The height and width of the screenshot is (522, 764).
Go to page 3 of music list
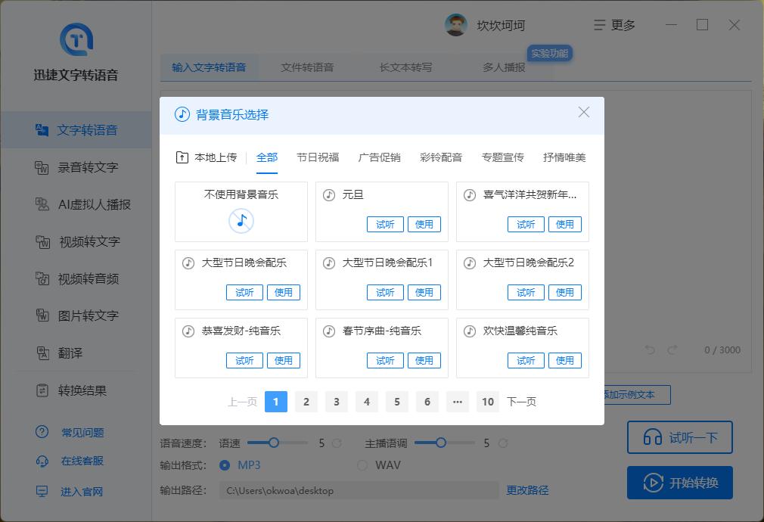point(337,402)
